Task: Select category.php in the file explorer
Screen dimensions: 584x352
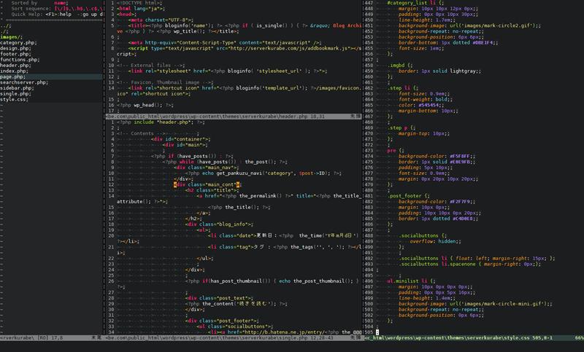Action: (x=18, y=43)
